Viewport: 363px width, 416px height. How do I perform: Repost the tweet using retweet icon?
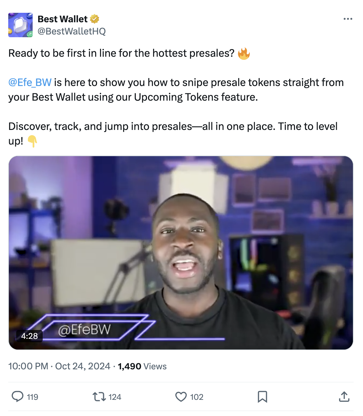99,396
